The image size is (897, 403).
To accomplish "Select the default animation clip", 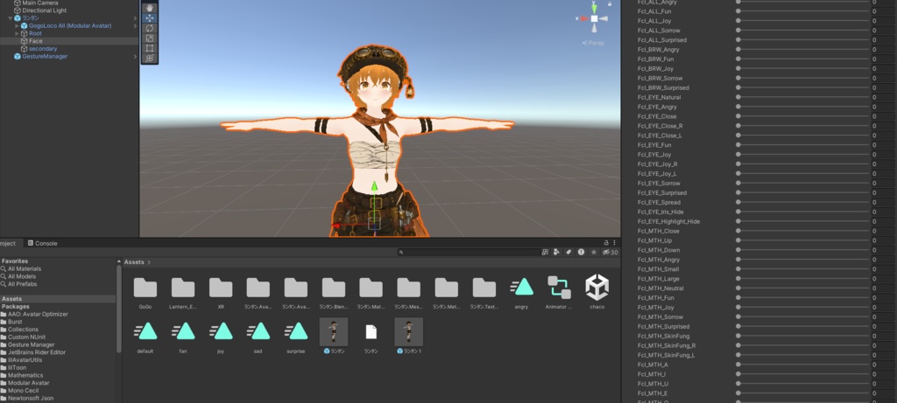I will 145,331.
